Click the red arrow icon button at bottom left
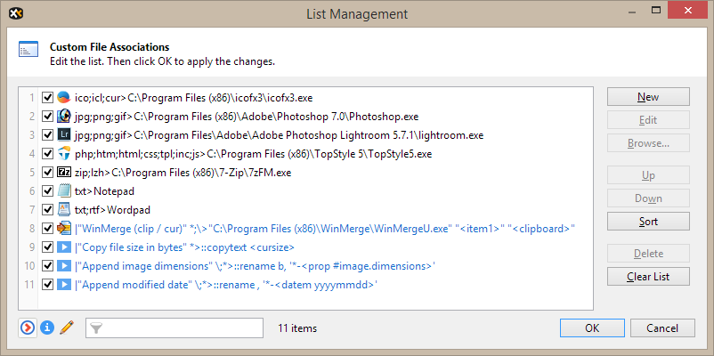The image size is (714, 356). point(28,328)
